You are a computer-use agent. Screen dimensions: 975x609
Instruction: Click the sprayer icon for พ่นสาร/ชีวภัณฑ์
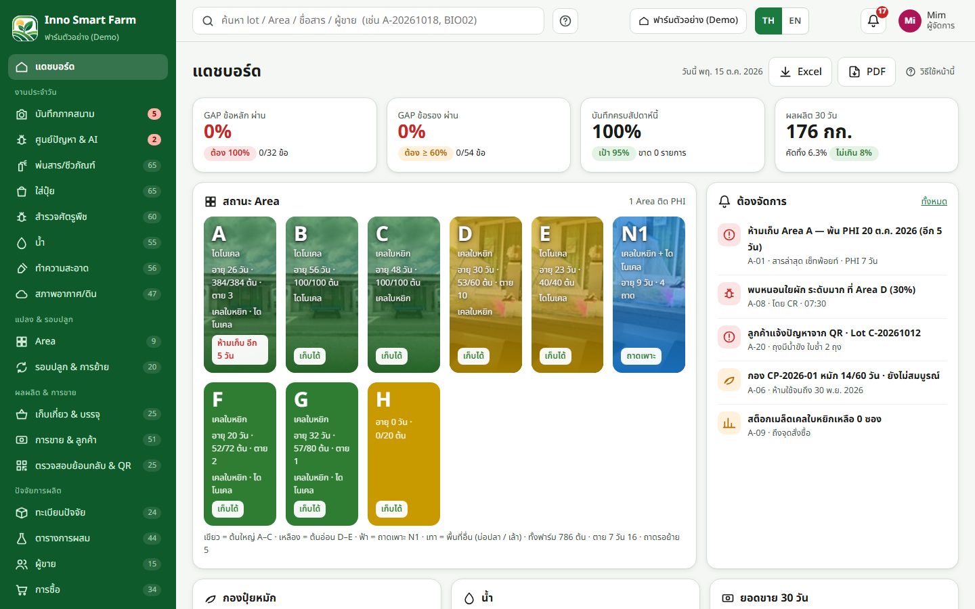coord(22,166)
